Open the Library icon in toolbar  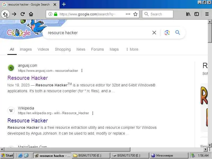point(188,14)
